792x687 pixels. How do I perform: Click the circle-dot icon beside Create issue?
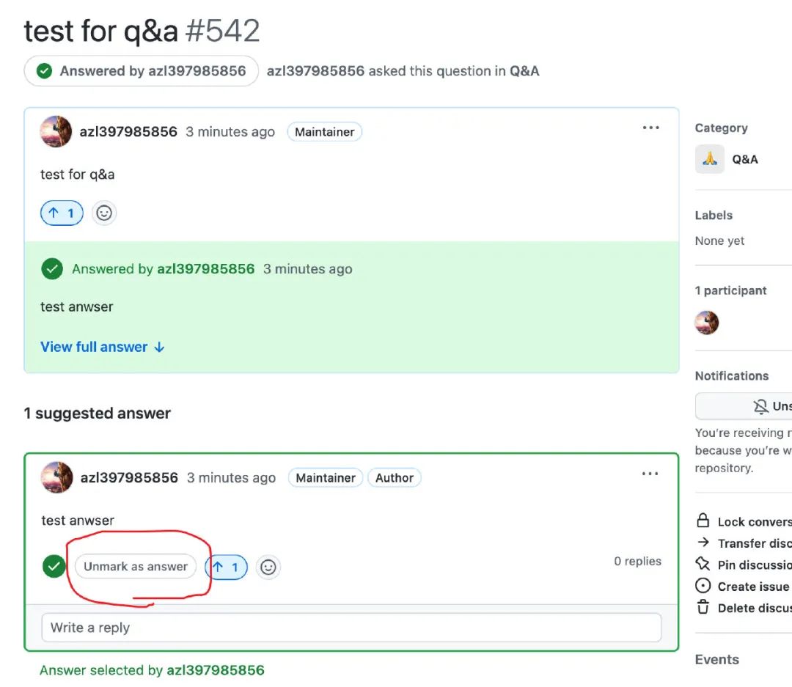[x=703, y=586]
